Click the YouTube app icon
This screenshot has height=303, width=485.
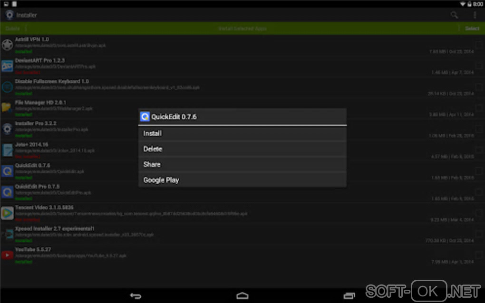coord(7,255)
